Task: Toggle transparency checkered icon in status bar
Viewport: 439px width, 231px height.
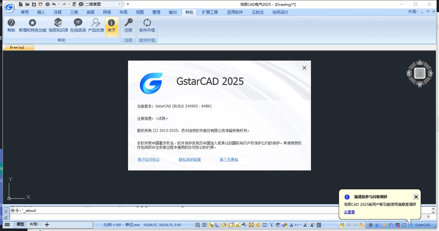Action: coord(251,225)
